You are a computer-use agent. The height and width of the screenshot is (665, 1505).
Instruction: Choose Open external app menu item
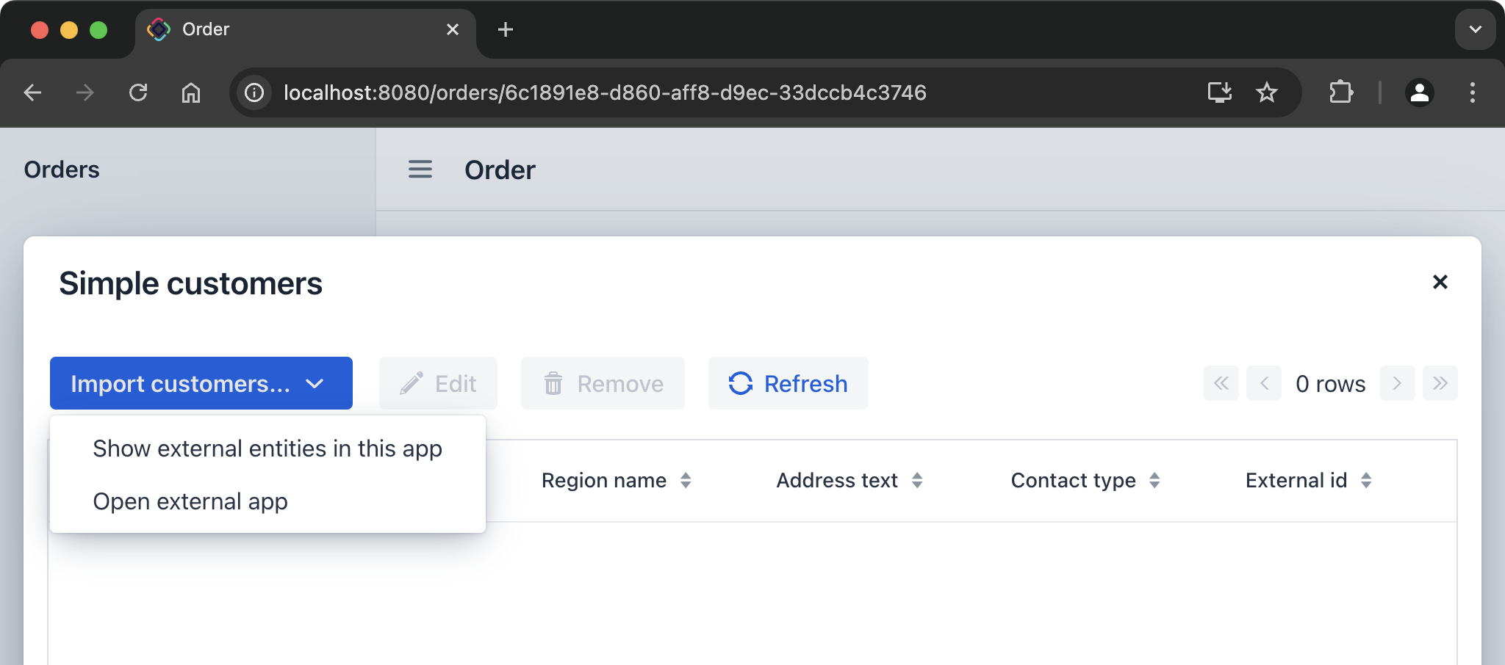[190, 501]
